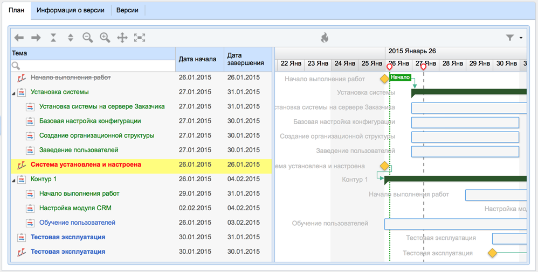Click the 2015 Январь 26 week header
Screen dimensions: 538x272
(412, 51)
